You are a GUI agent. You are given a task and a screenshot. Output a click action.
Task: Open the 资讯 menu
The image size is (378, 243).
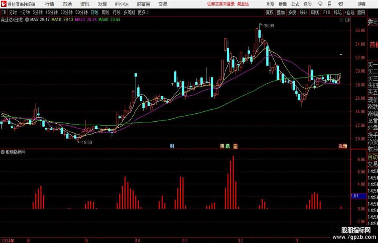pyautogui.click(x=85, y=4)
